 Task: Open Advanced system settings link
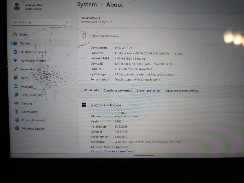point(182,91)
